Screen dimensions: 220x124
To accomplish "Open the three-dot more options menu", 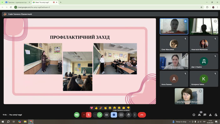I will point(135,115).
